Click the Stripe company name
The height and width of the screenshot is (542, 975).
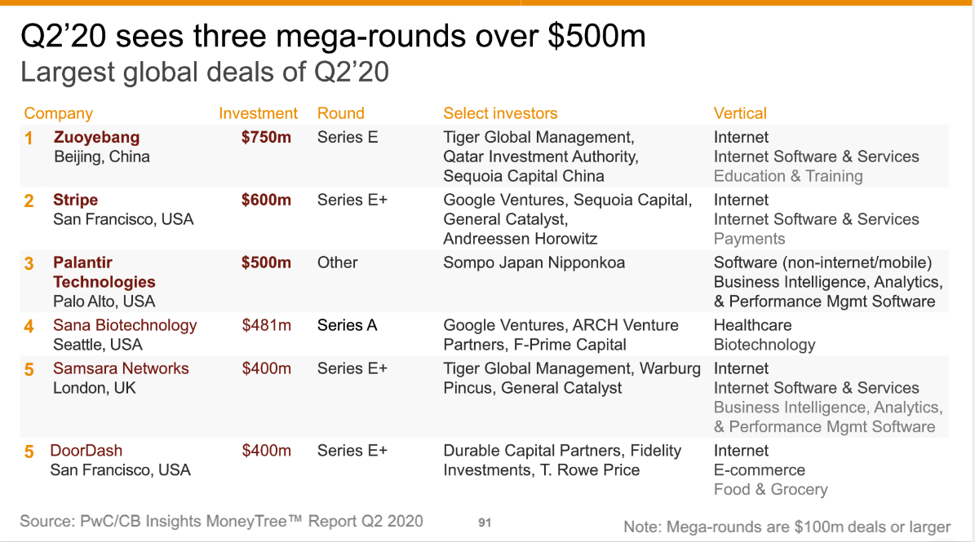coord(75,200)
